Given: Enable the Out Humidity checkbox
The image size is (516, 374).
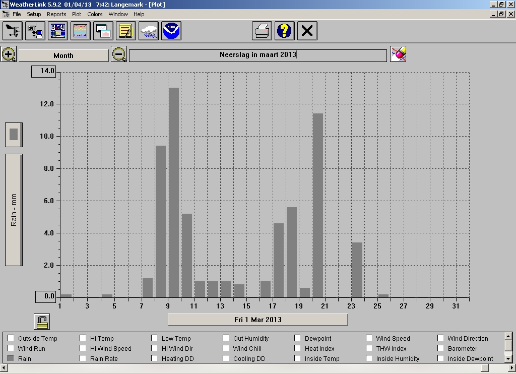Looking at the screenshot, I should (226, 338).
